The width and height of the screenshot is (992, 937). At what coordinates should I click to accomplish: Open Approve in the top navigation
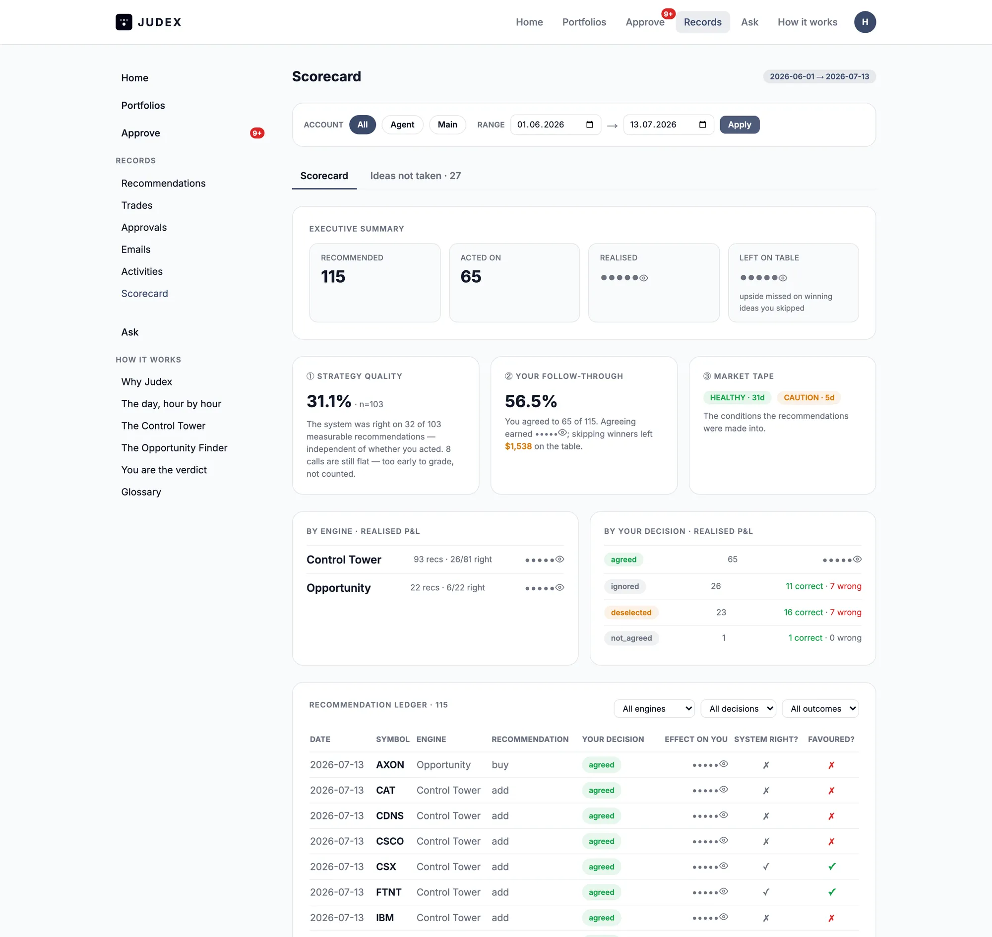(x=645, y=22)
